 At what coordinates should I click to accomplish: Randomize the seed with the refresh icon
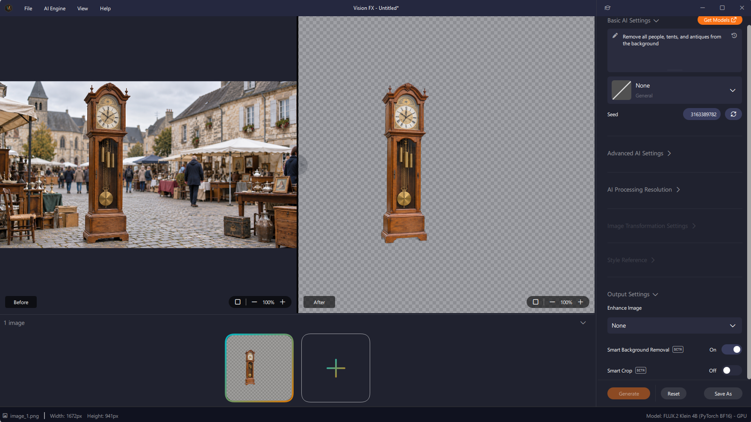click(733, 114)
